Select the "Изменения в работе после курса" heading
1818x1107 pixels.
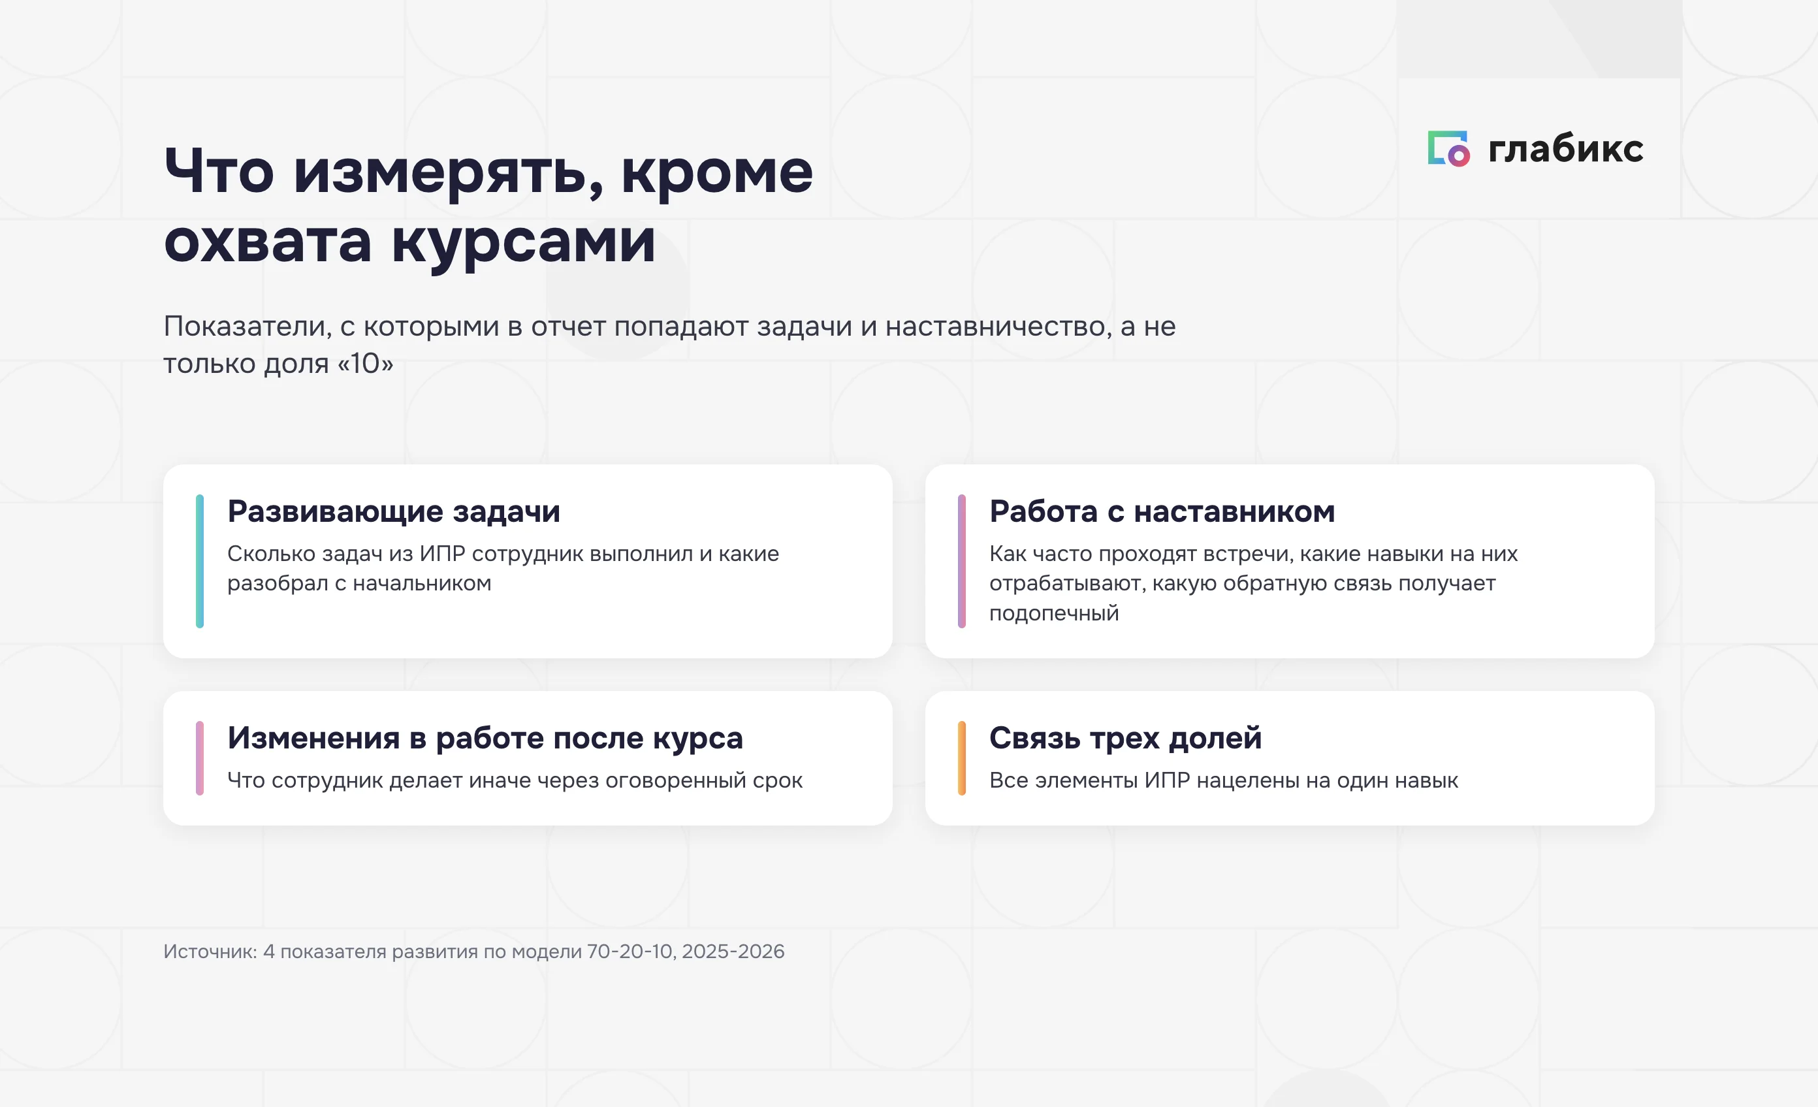click(x=485, y=738)
